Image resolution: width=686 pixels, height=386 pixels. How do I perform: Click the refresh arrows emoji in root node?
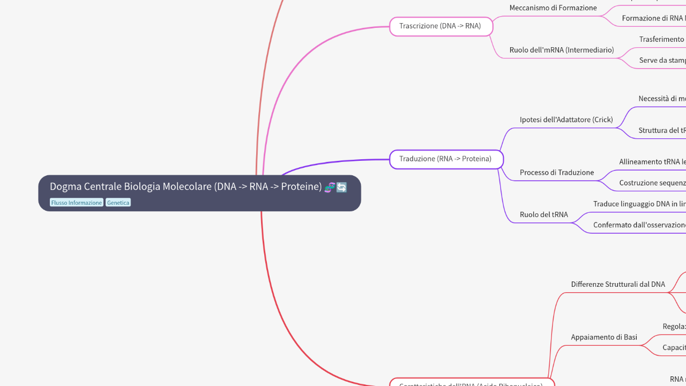point(342,187)
